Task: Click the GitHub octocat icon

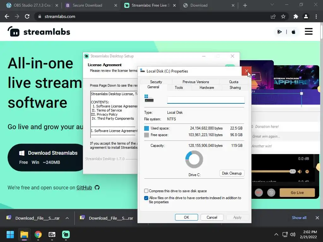Action: tap(97, 187)
